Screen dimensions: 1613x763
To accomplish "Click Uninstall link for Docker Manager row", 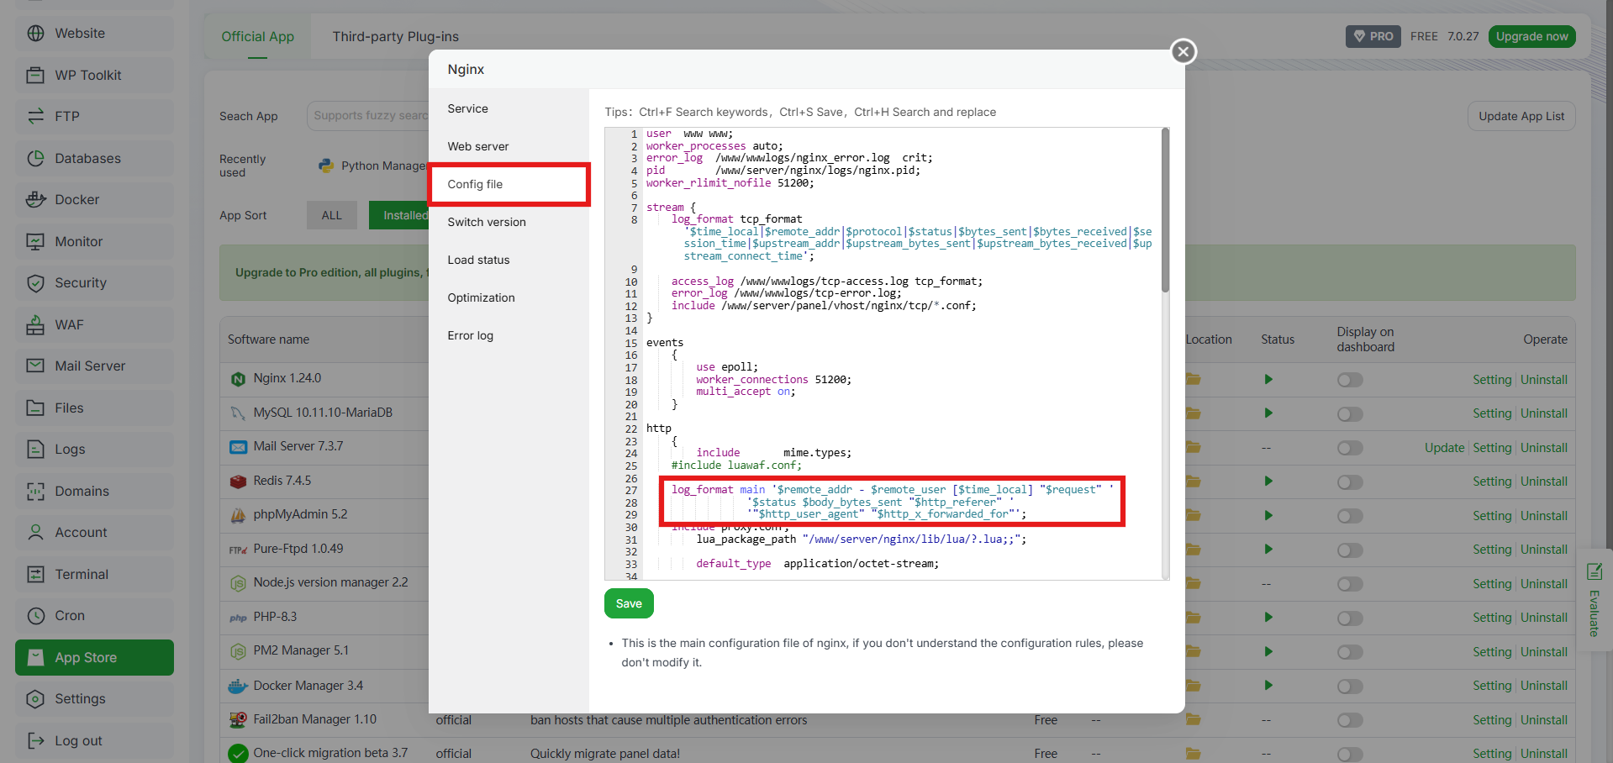I will [x=1544, y=686].
